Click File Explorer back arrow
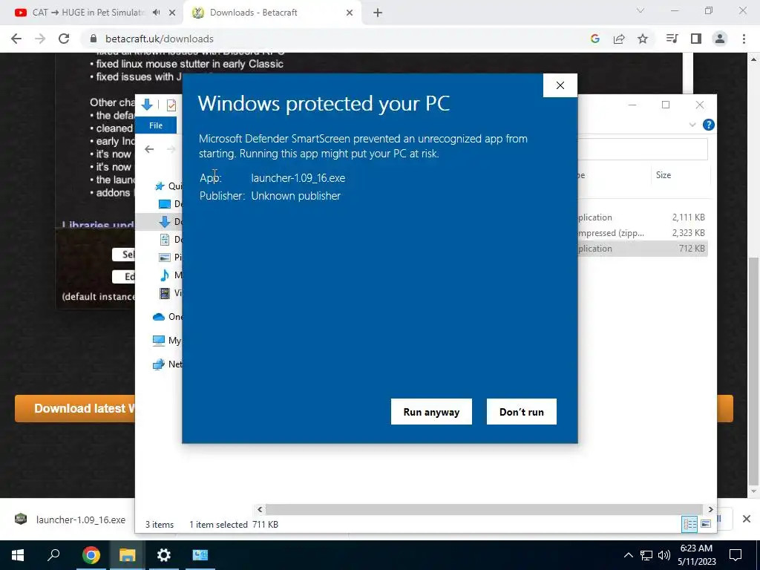 tap(149, 148)
